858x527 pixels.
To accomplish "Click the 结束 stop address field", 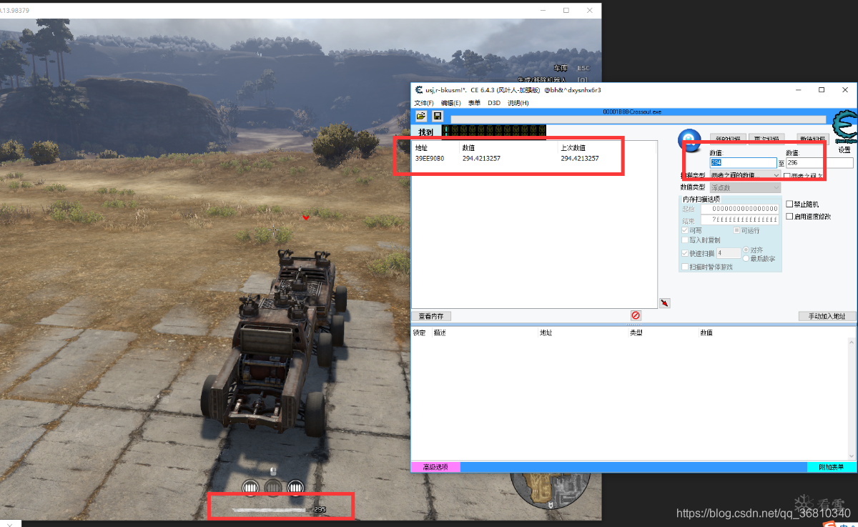I will (x=739, y=220).
